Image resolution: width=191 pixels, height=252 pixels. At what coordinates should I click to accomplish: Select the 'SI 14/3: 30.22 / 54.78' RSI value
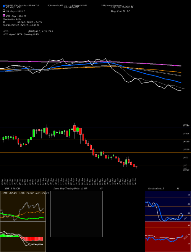tap(29, 22)
